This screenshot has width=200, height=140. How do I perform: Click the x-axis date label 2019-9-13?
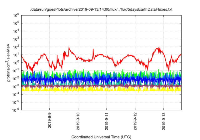[x=164, y=121]
